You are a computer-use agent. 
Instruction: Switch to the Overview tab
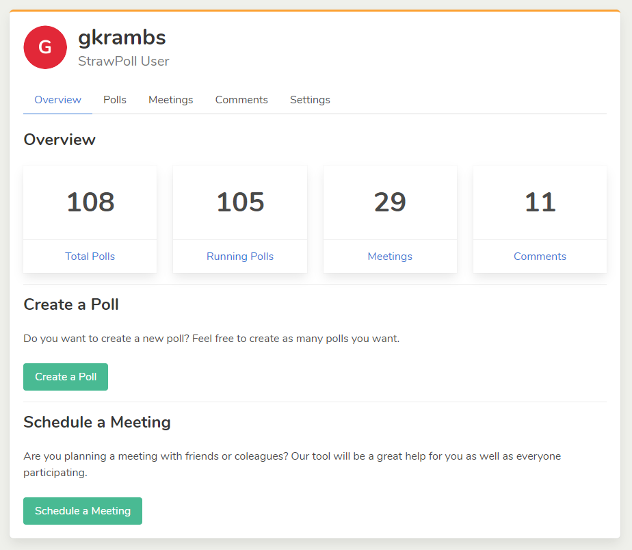[58, 100]
